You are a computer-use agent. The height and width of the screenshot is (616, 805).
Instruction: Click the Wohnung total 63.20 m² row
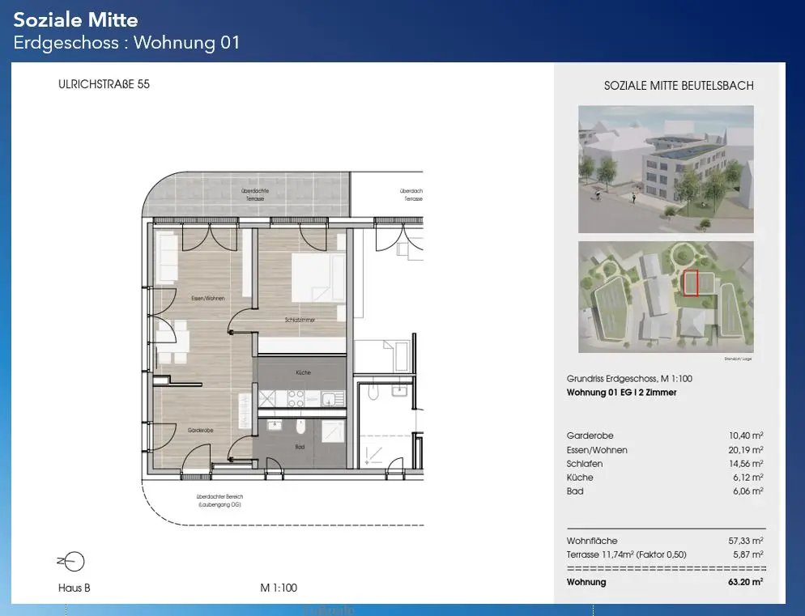[x=665, y=581]
